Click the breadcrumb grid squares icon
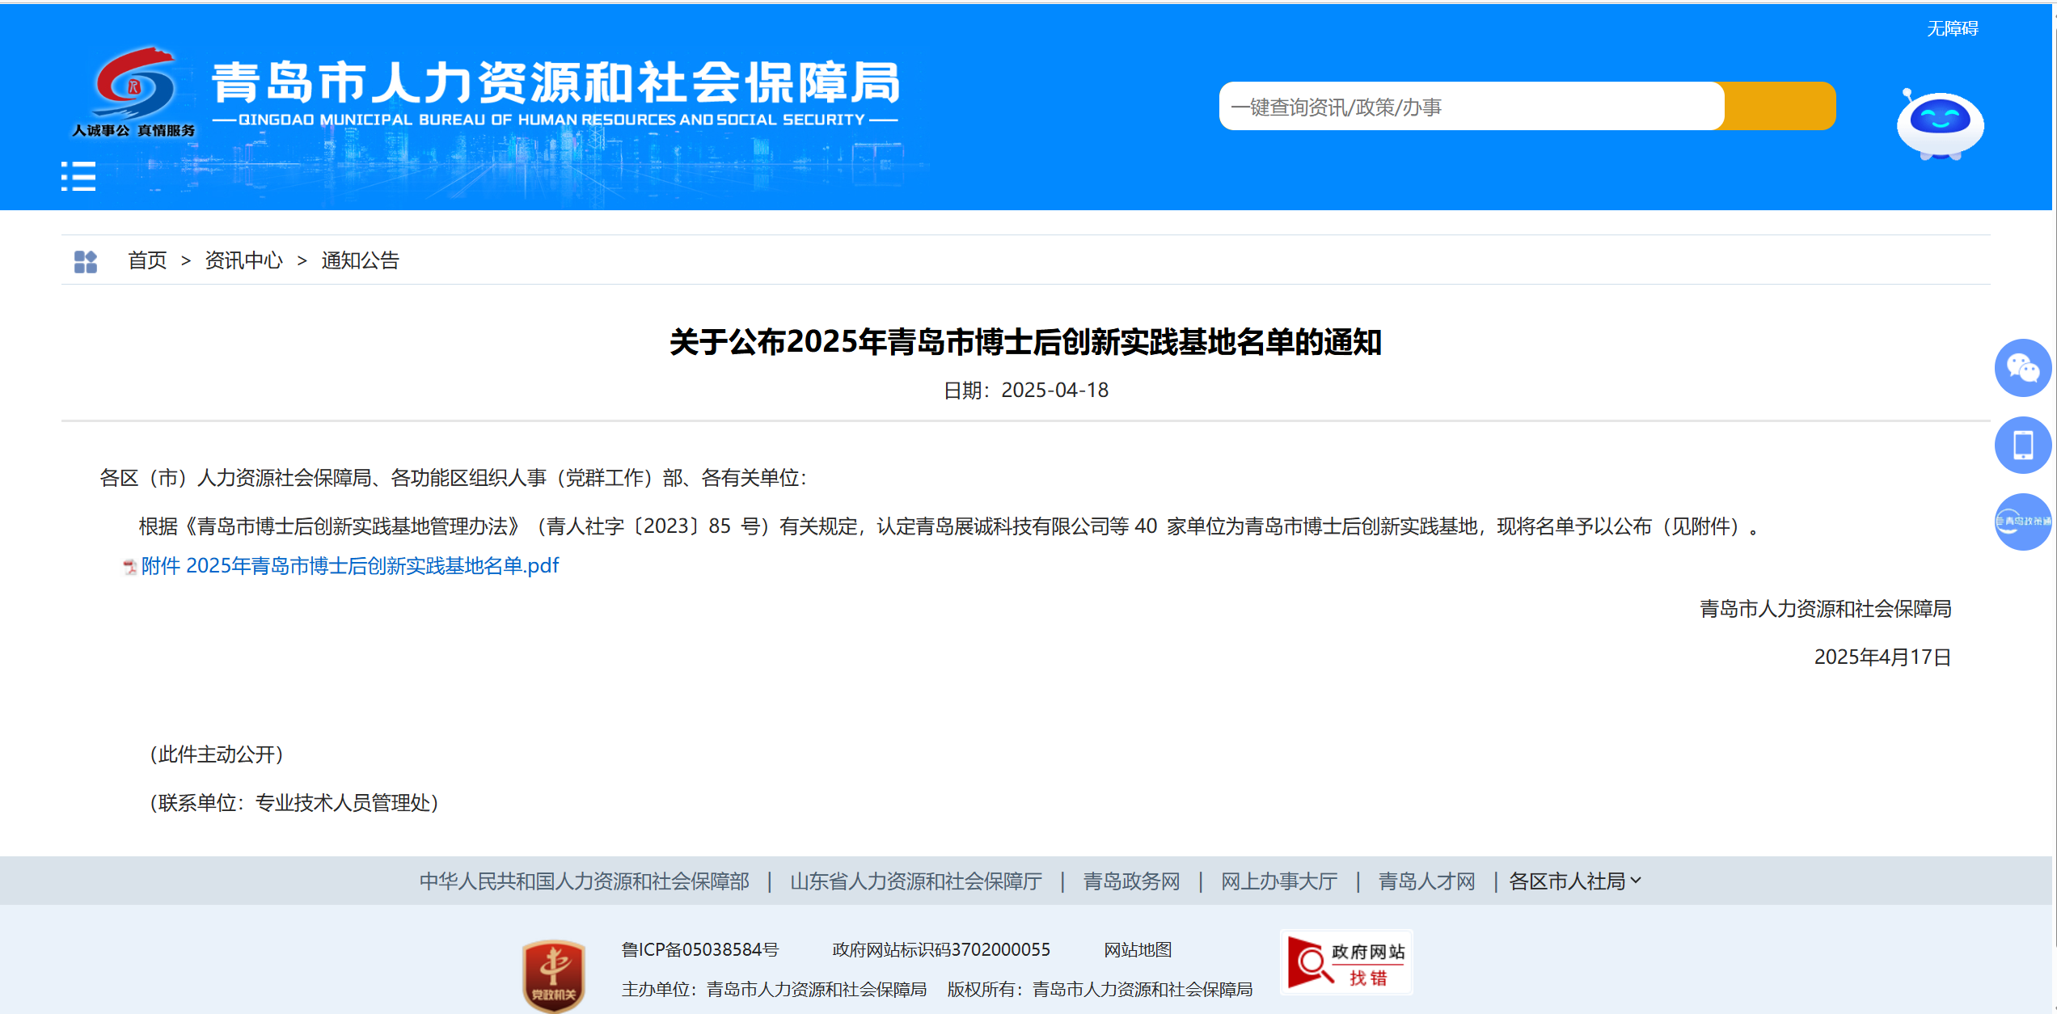The height and width of the screenshot is (1014, 2057). click(x=85, y=261)
